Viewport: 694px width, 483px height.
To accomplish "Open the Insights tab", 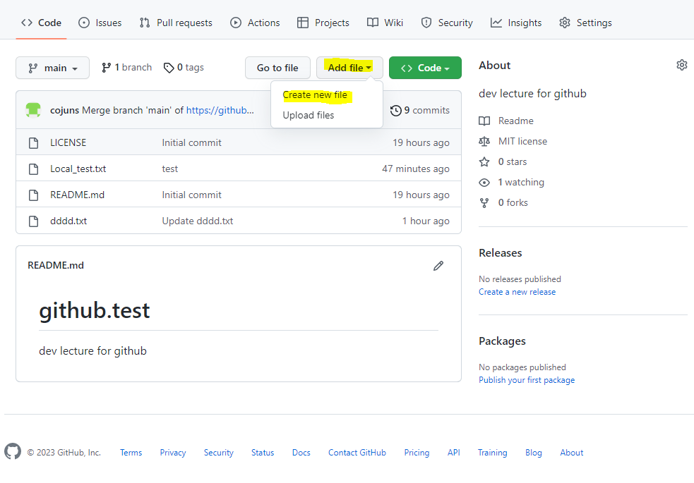I will [516, 23].
